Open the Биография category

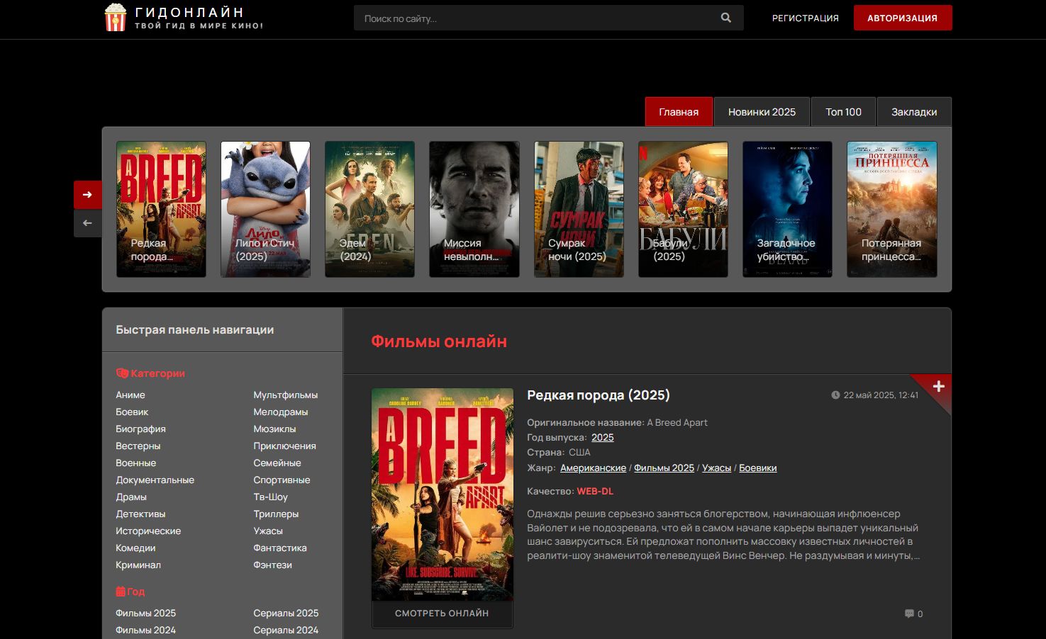pos(140,429)
